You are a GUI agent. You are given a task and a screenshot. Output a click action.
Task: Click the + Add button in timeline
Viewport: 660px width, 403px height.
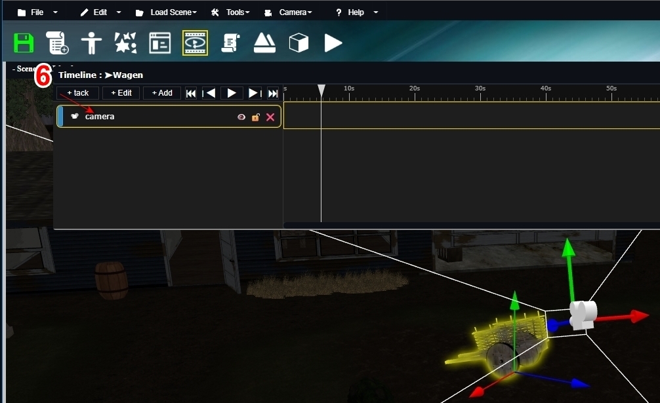(162, 93)
